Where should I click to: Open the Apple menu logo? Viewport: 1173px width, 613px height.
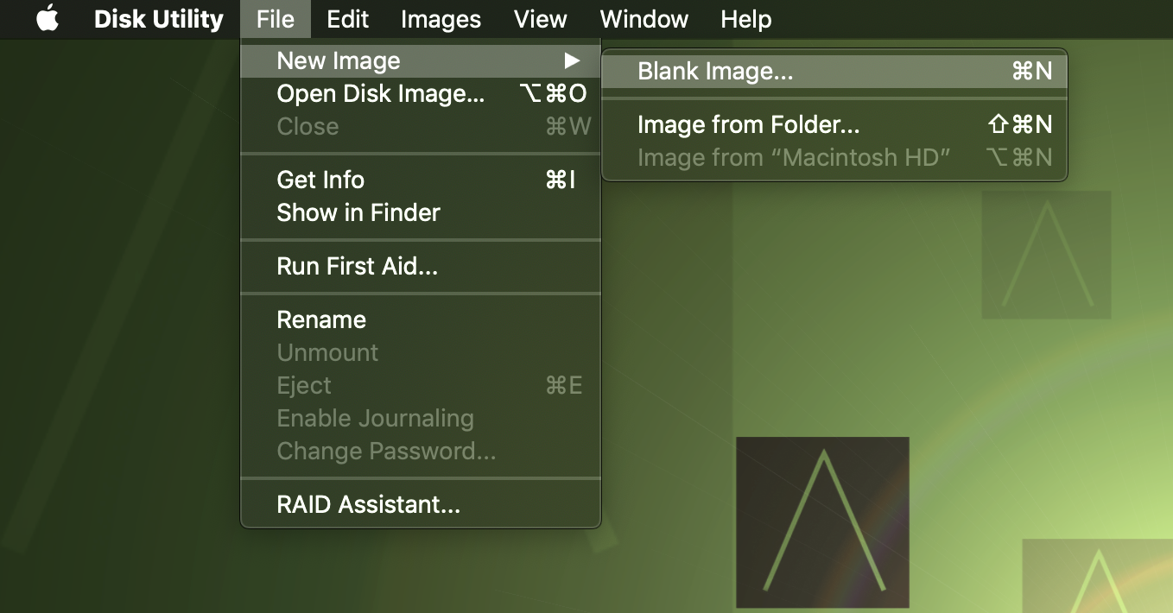[x=48, y=19]
